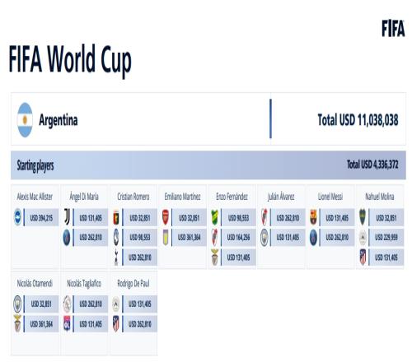Click the FIFA logo at top right
Screen dimensions: 412x362
393,28
